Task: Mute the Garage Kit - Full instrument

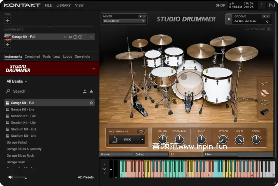Action: (x=70, y=37)
